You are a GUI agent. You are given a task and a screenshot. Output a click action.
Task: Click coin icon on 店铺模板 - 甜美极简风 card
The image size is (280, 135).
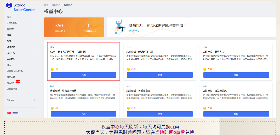click(x=205, y=108)
